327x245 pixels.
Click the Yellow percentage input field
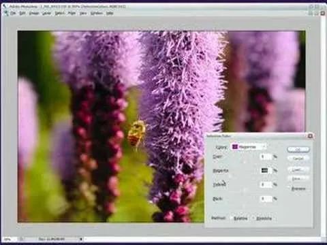266,184
